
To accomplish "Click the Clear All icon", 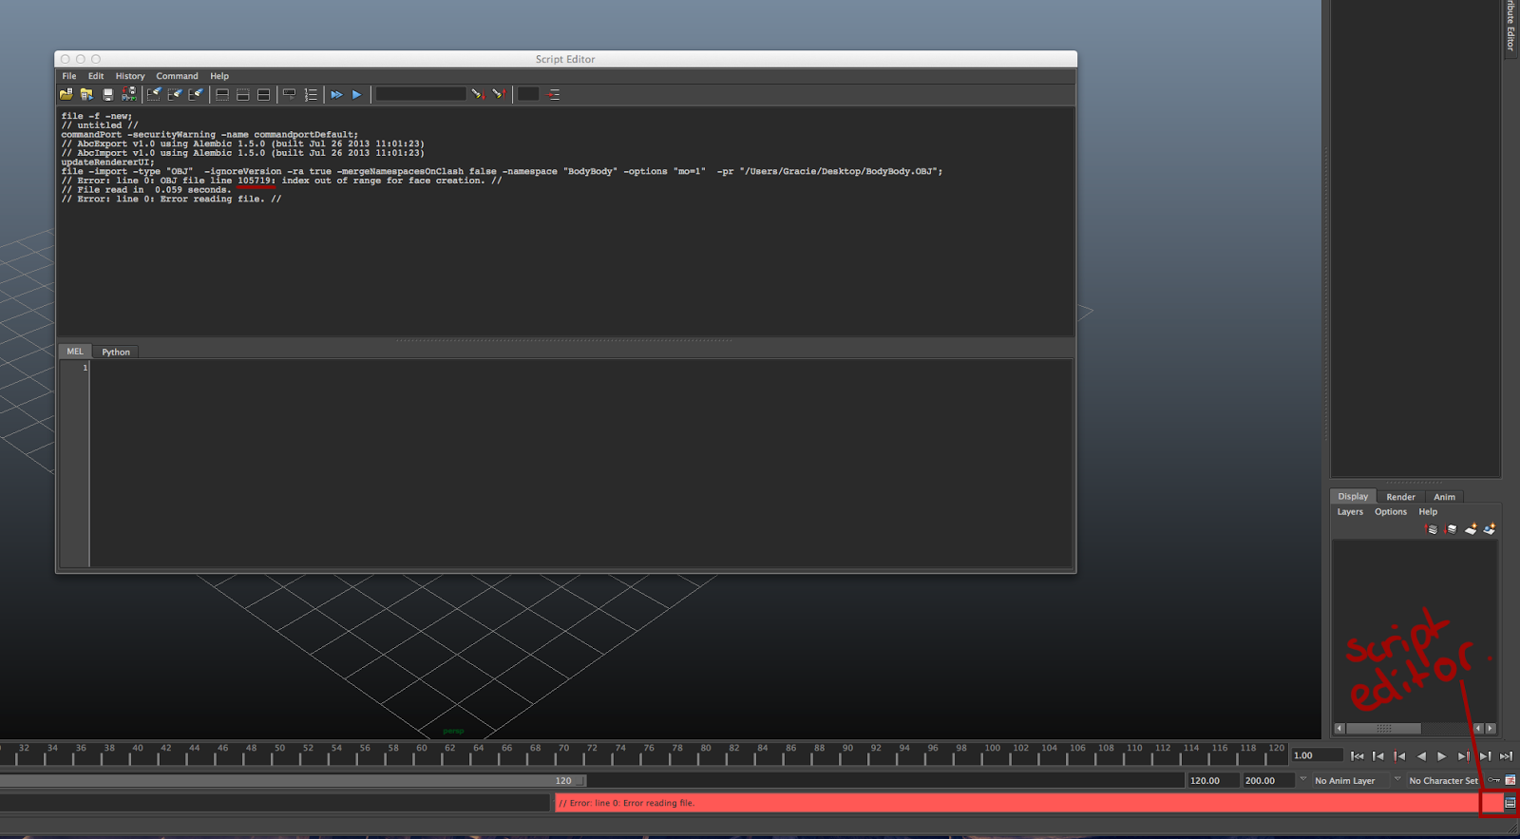I will point(196,94).
